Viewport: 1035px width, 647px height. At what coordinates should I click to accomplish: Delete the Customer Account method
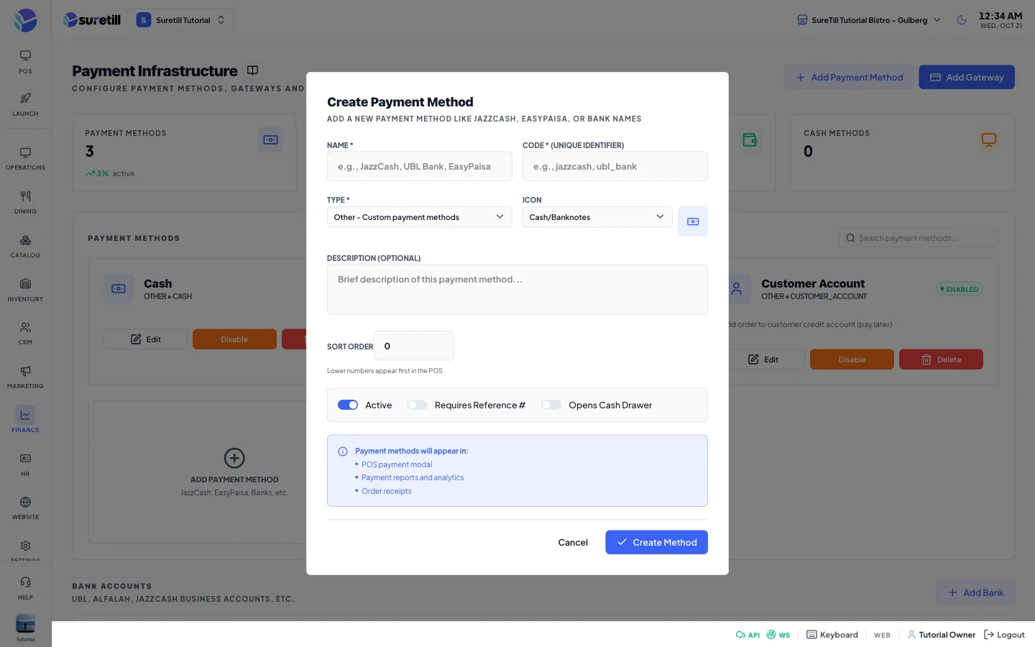[x=941, y=359]
